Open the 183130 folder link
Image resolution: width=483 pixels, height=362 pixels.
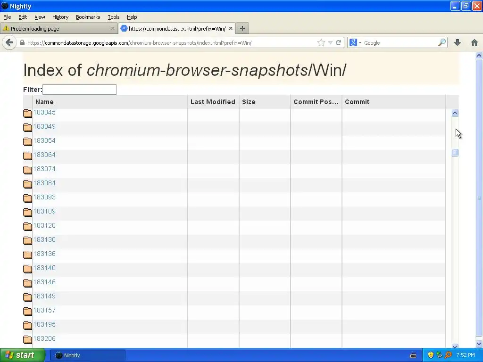[x=44, y=240]
